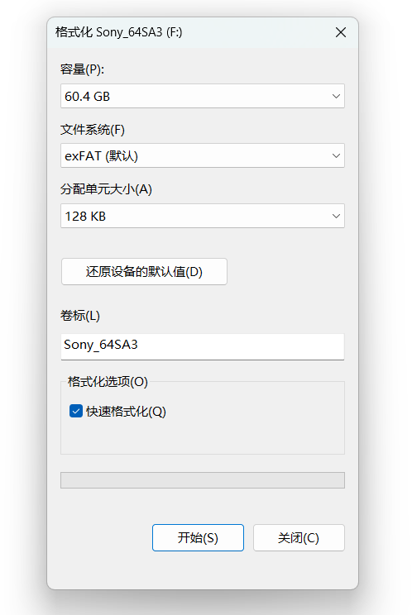The height and width of the screenshot is (615, 412).
Task: Start formatting with the 开始(S) button
Action: tap(198, 537)
